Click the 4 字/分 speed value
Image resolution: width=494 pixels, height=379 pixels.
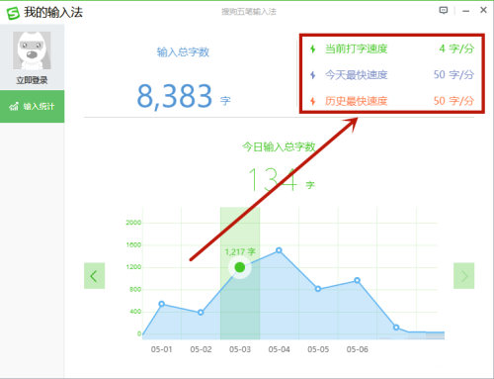click(456, 49)
